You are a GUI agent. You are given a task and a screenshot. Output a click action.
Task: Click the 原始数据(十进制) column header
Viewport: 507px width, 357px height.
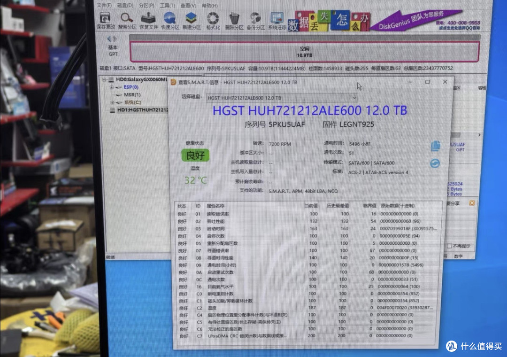pos(398,206)
